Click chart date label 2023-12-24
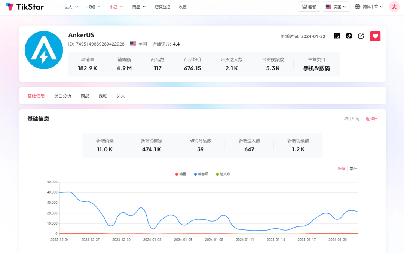 click(x=59, y=240)
